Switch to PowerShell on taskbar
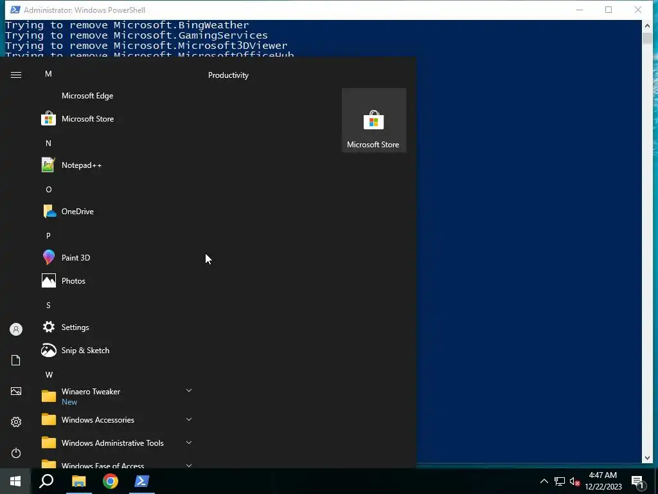This screenshot has width=658, height=494. tap(142, 481)
